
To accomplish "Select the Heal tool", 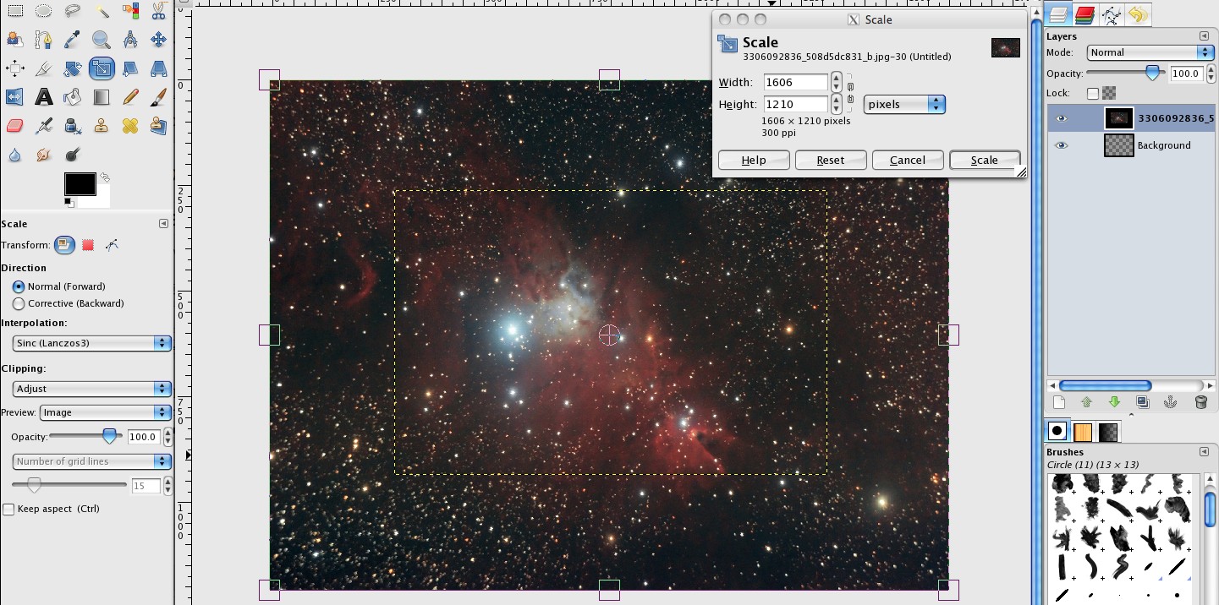I will (x=129, y=126).
